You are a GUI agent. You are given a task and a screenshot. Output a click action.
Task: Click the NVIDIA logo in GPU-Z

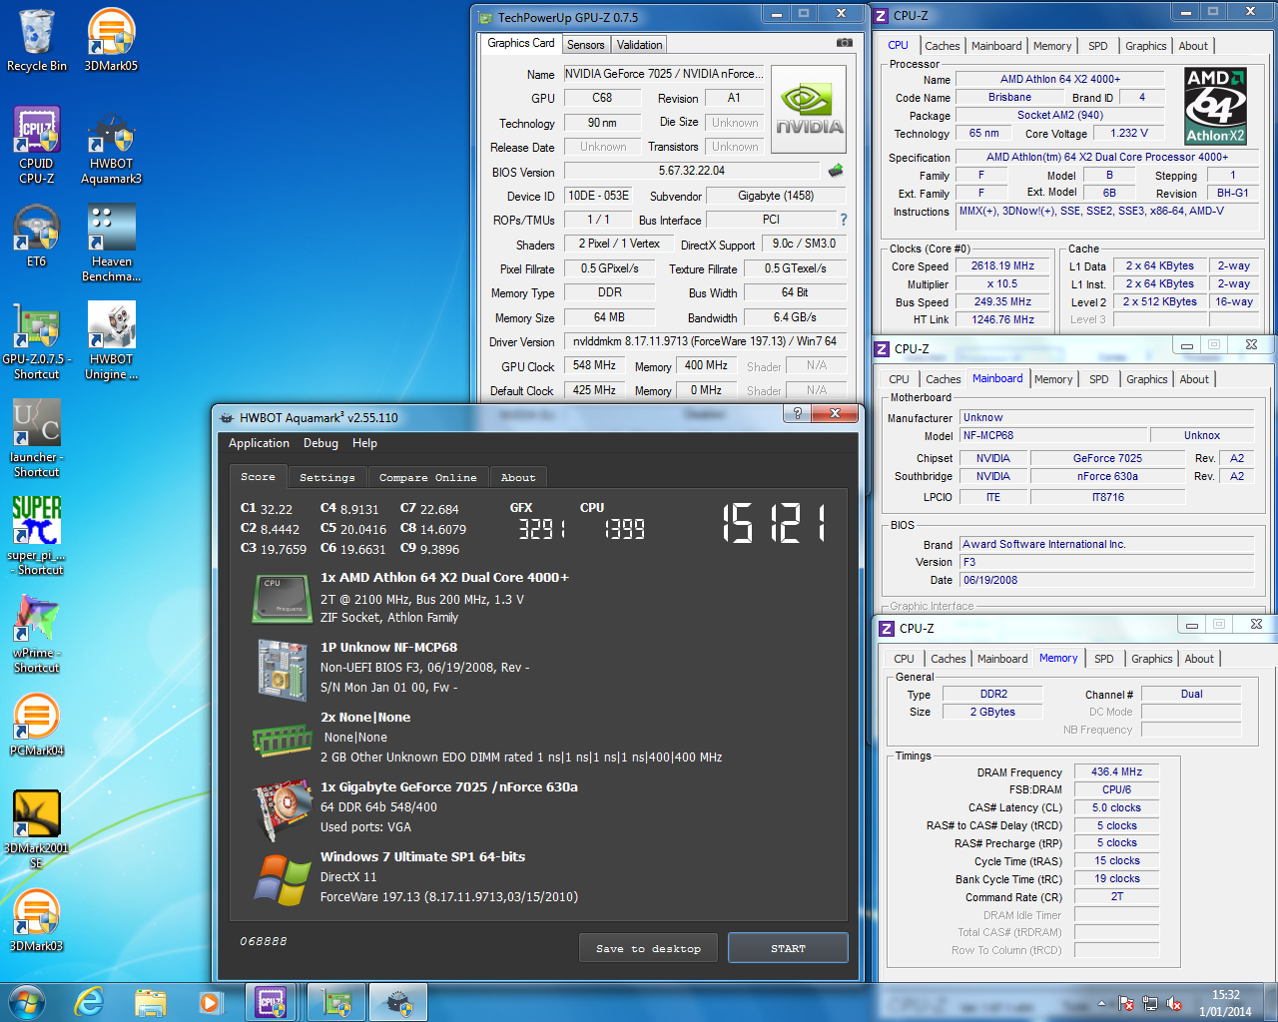pyautogui.click(x=809, y=109)
